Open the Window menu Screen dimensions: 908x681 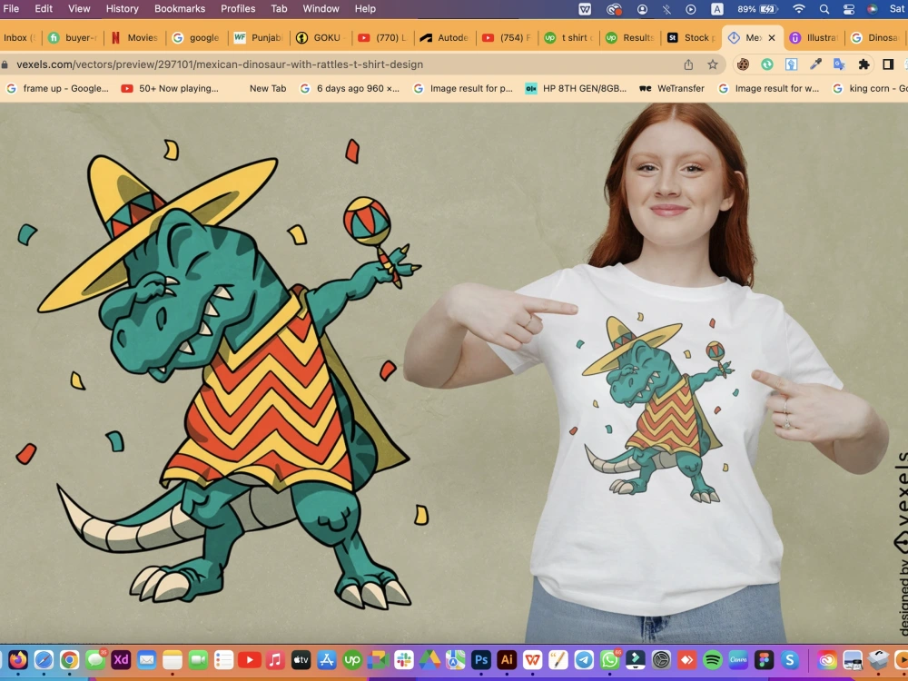[x=321, y=9]
